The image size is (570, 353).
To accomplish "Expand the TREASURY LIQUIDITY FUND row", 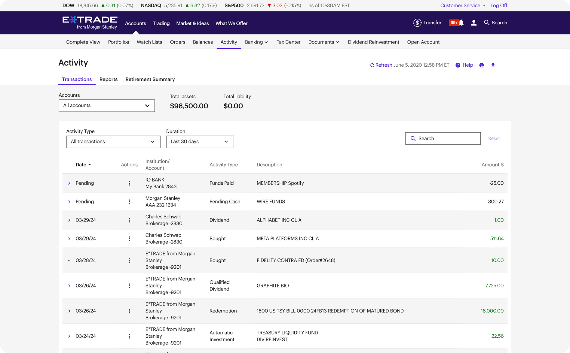I will tap(69, 336).
